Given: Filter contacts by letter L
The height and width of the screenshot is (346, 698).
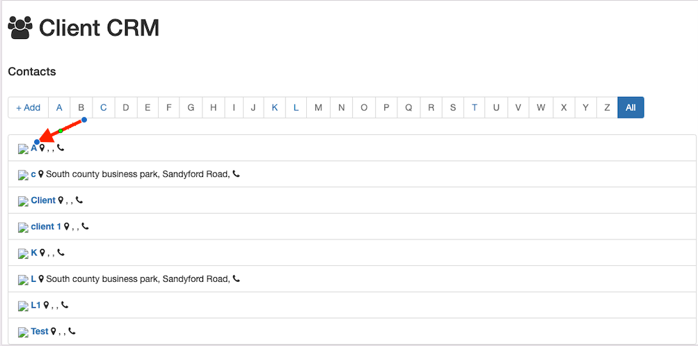Looking at the screenshot, I should [296, 107].
